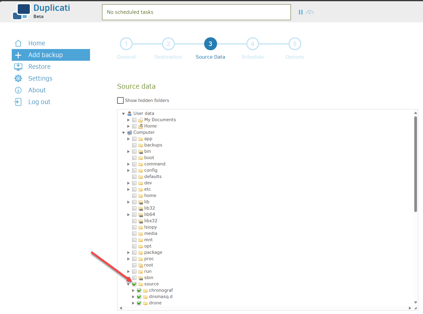The height and width of the screenshot is (314, 423).
Task: Click the scheduled tasks status field
Action: click(196, 12)
